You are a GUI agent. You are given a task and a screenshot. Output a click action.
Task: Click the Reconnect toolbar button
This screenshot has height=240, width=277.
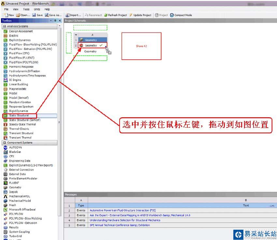[93, 15]
